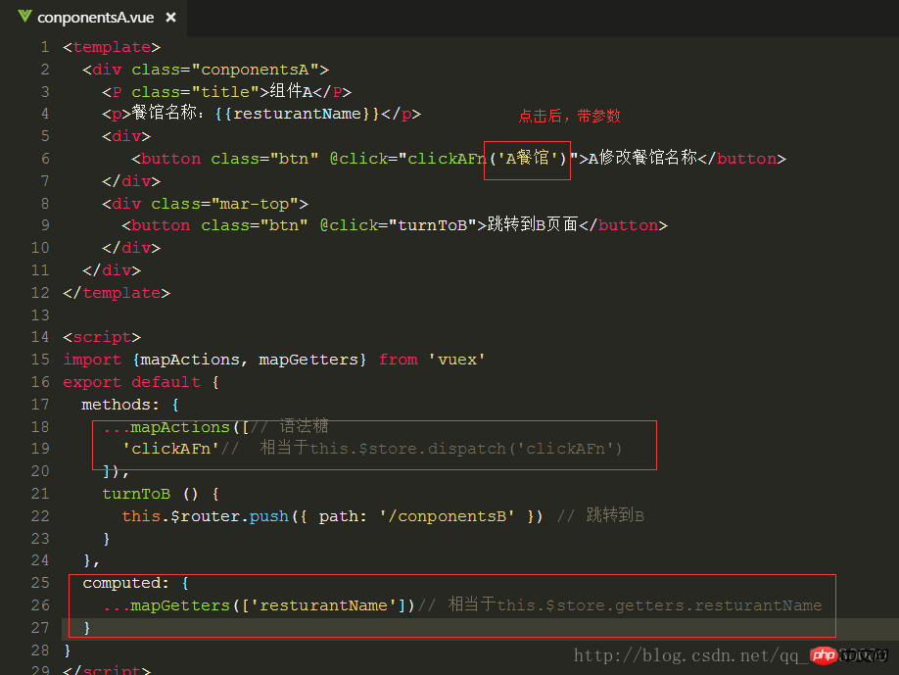Click the export default keywords on line 16
This screenshot has height=675, width=899.
(132, 382)
